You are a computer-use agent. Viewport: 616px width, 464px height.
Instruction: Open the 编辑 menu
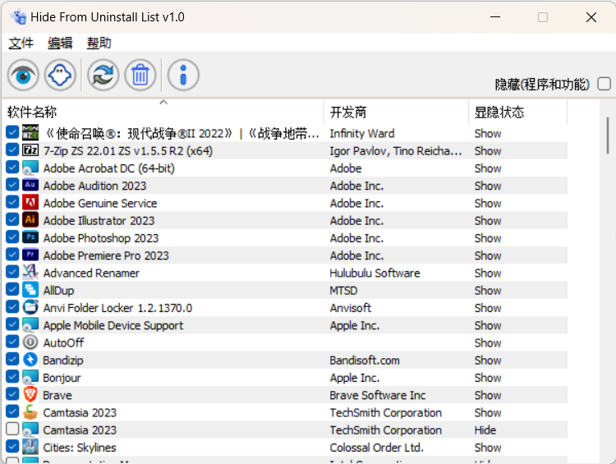tap(60, 43)
